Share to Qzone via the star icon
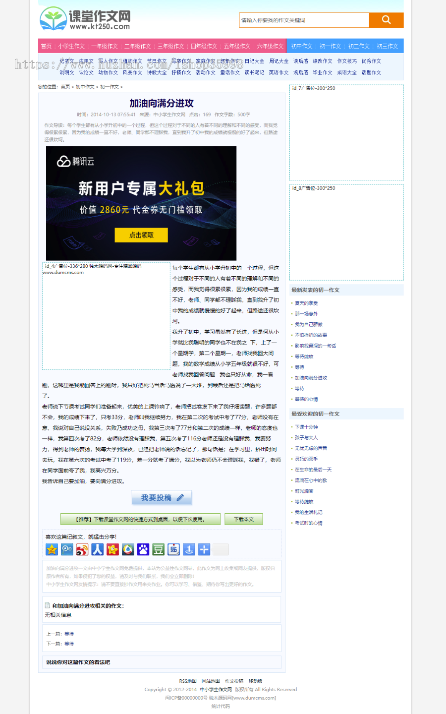Screen dimensions: 446x714 point(51,549)
